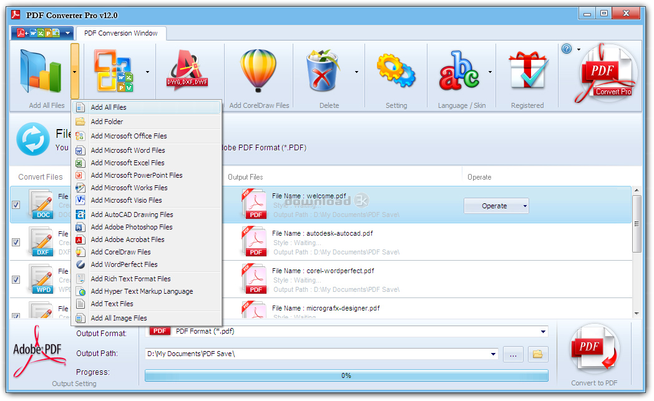Screen dimensions: 654x401
Task: Toggle the checkbox of the WPD file row
Action: pos(16,279)
